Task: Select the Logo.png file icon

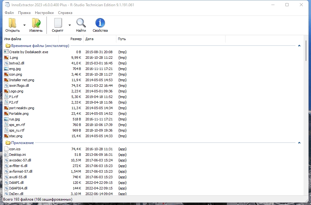Action: pyautogui.click(x=6, y=91)
